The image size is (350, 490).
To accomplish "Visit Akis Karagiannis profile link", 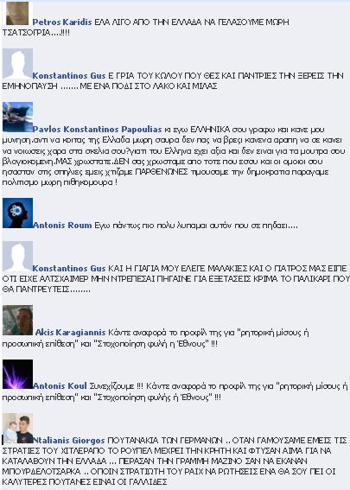I will [70, 332].
